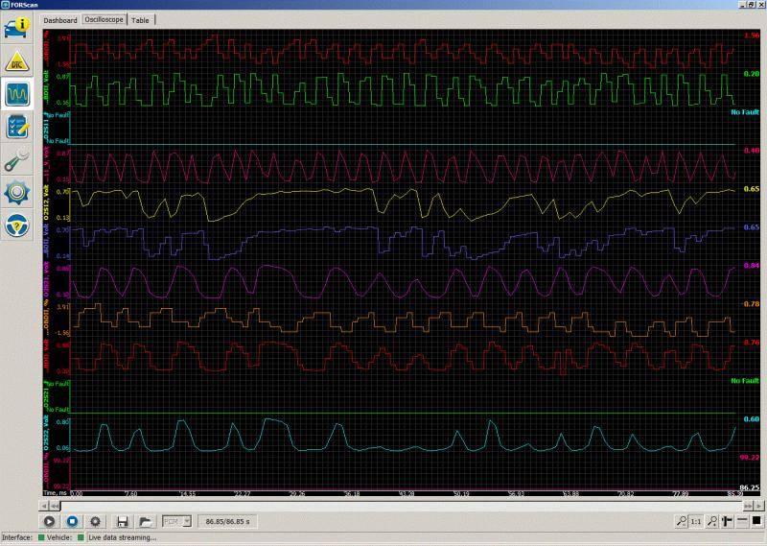The height and width of the screenshot is (546, 767).
Task: Switch to the Dashboard tab
Action: (60, 19)
